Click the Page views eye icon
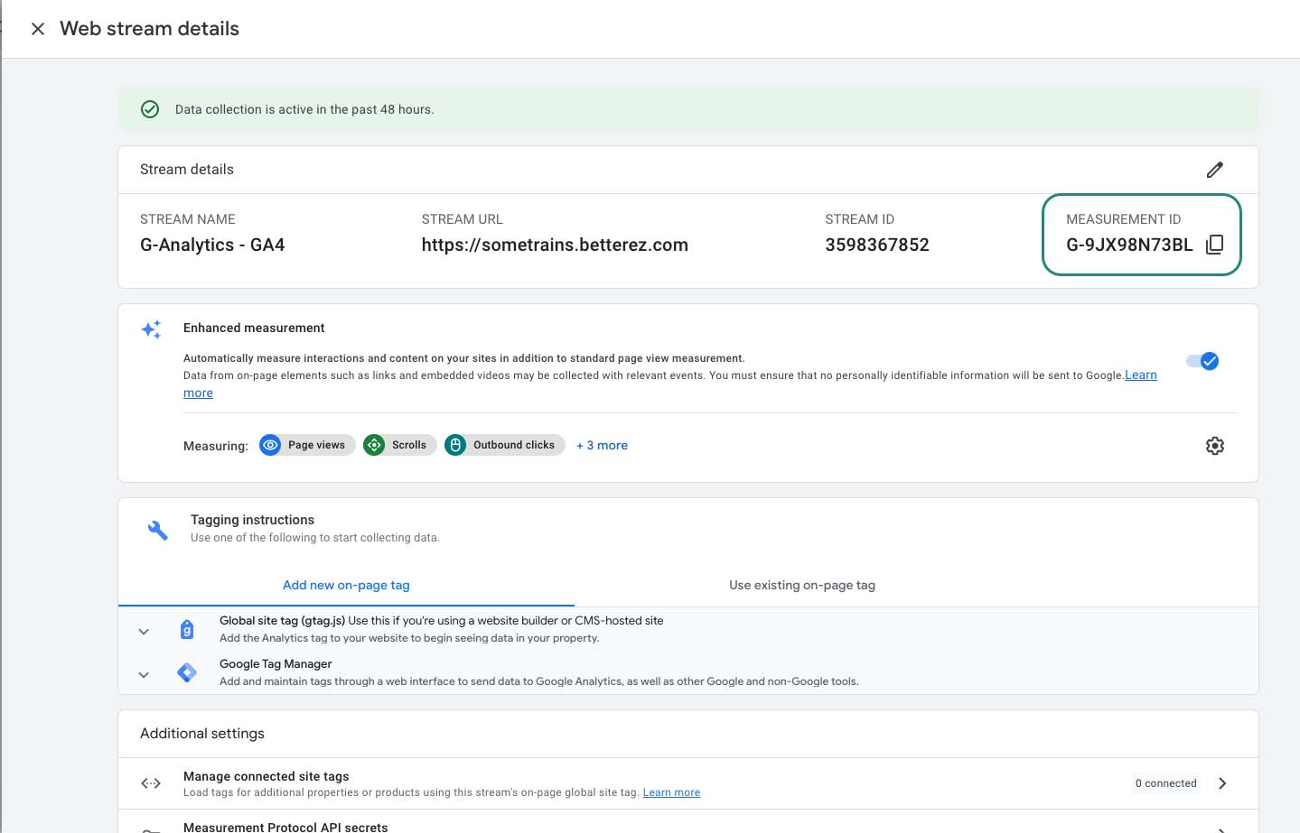Image resolution: width=1300 pixels, height=833 pixels. 270,445
